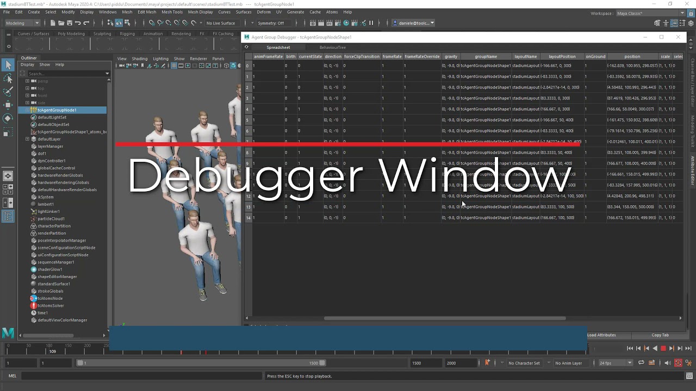
Task: Toggle audio mute speaker icon
Action: [x=667, y=363]
